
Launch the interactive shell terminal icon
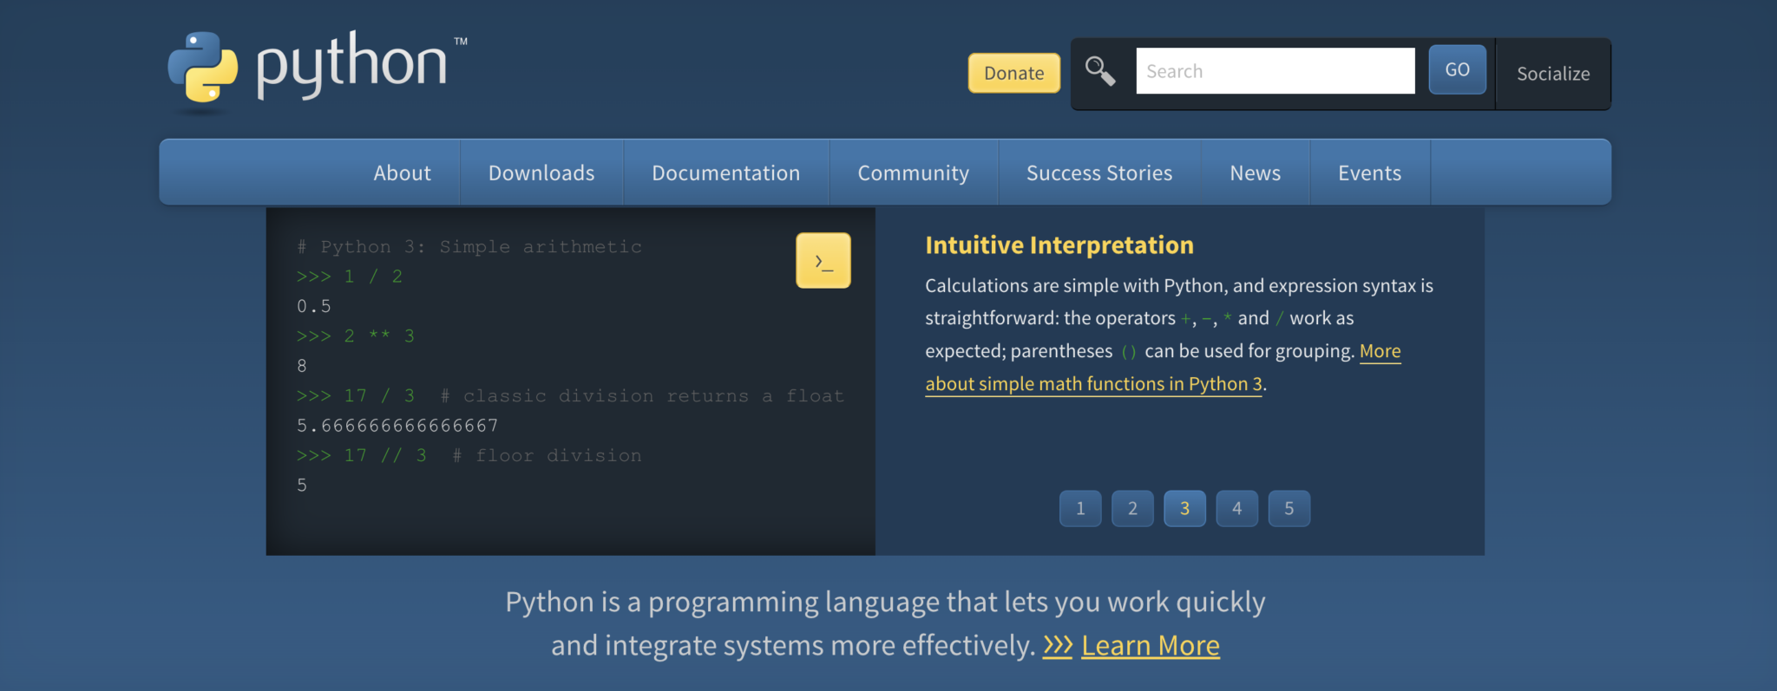pyautogui.click(x=823, y=260)
